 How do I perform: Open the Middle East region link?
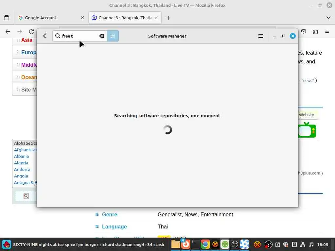pos(29,65)
